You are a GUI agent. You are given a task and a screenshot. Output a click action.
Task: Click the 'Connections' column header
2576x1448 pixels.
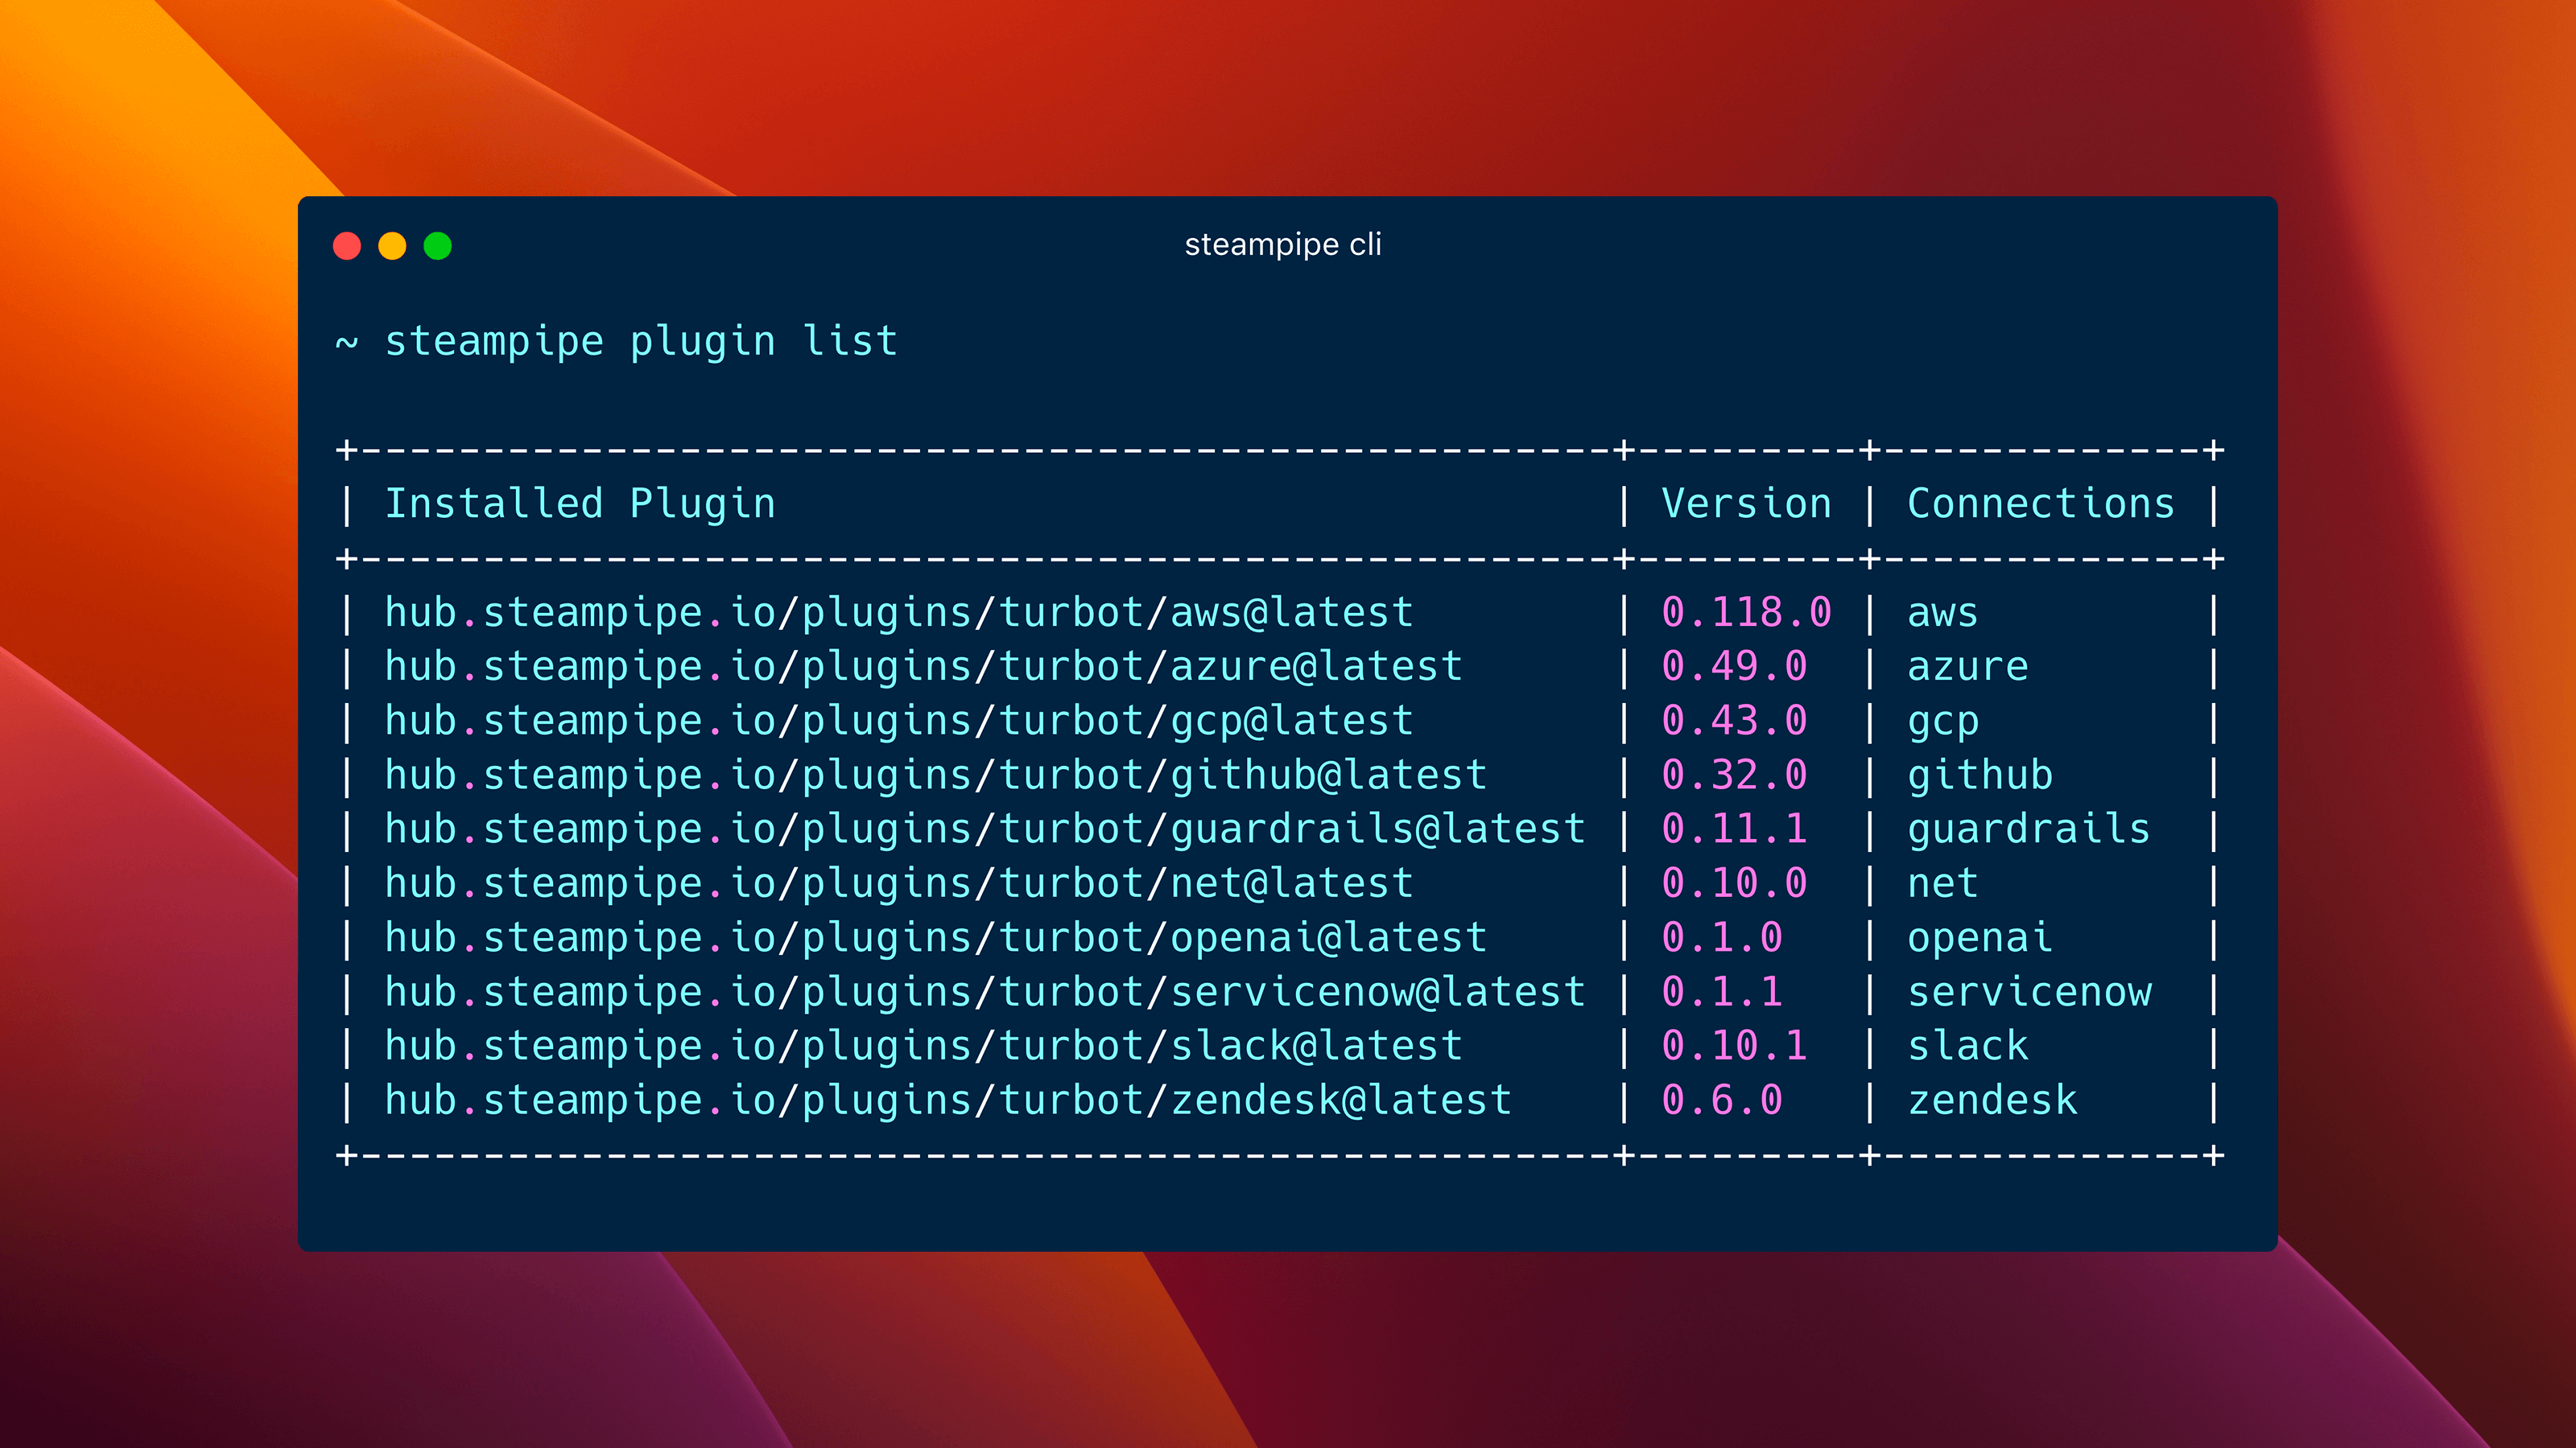click(2040, 504)
